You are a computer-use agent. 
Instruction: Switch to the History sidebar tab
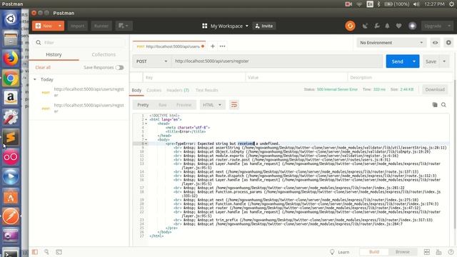click(54, 54)
